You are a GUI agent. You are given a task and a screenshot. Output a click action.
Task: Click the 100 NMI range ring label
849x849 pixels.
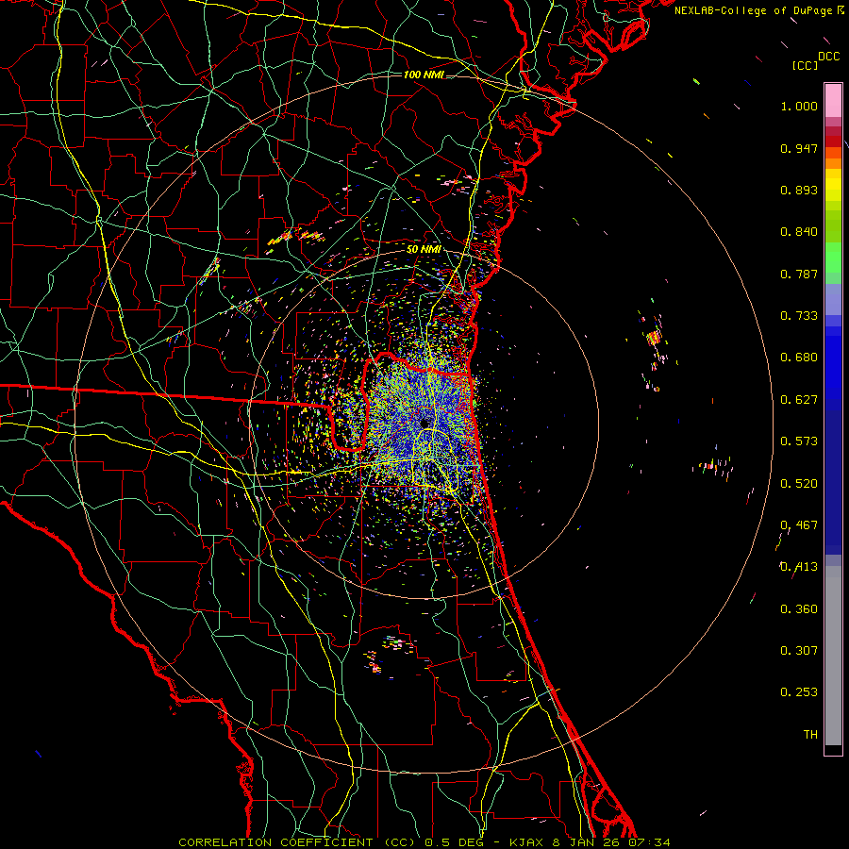[424, 75]
